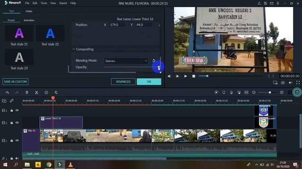Open the View menu

[53, 3]
